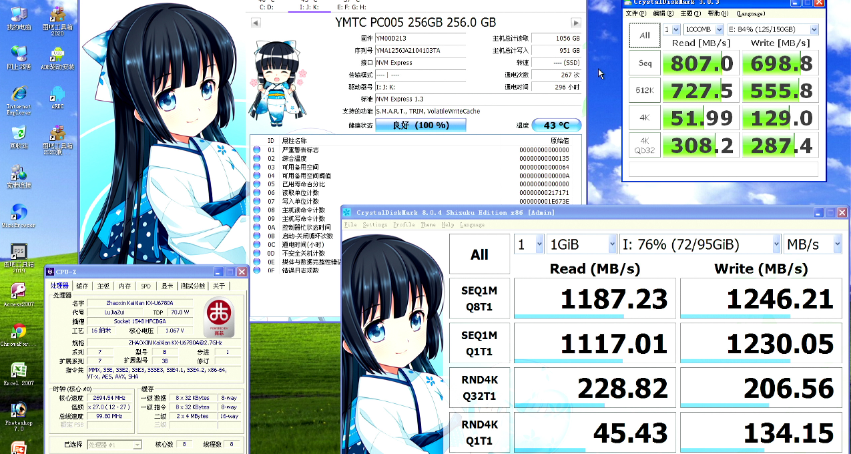This screenshot has height=454, width=851.
Task: Launch Internet Explorer from the desktop
Action: pos(19,99)
